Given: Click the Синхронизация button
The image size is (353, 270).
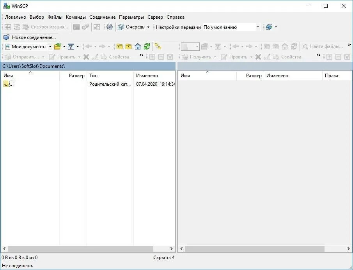Looking at the screenshot, I should tap(45, 27).
